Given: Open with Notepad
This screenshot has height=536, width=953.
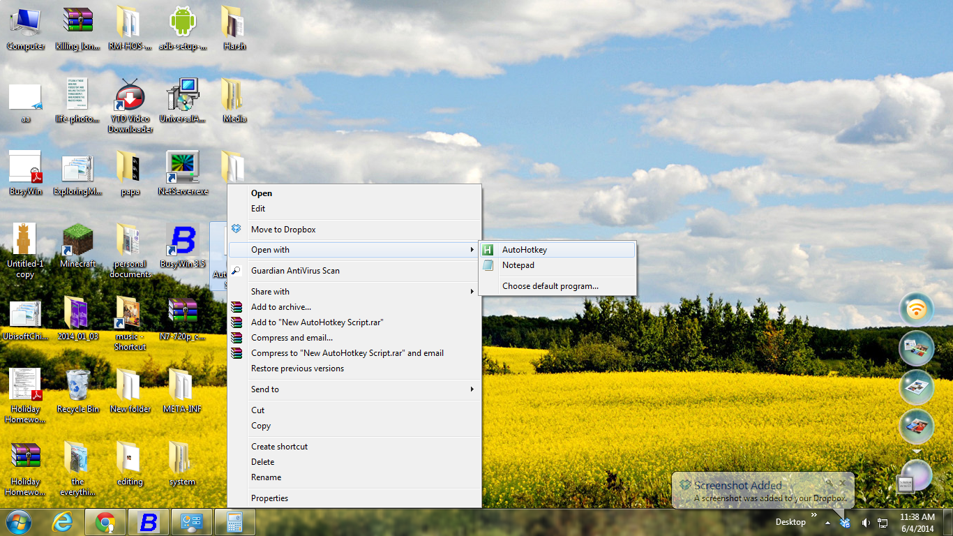Looking at the screenshot, I should [x=557, y=265].
